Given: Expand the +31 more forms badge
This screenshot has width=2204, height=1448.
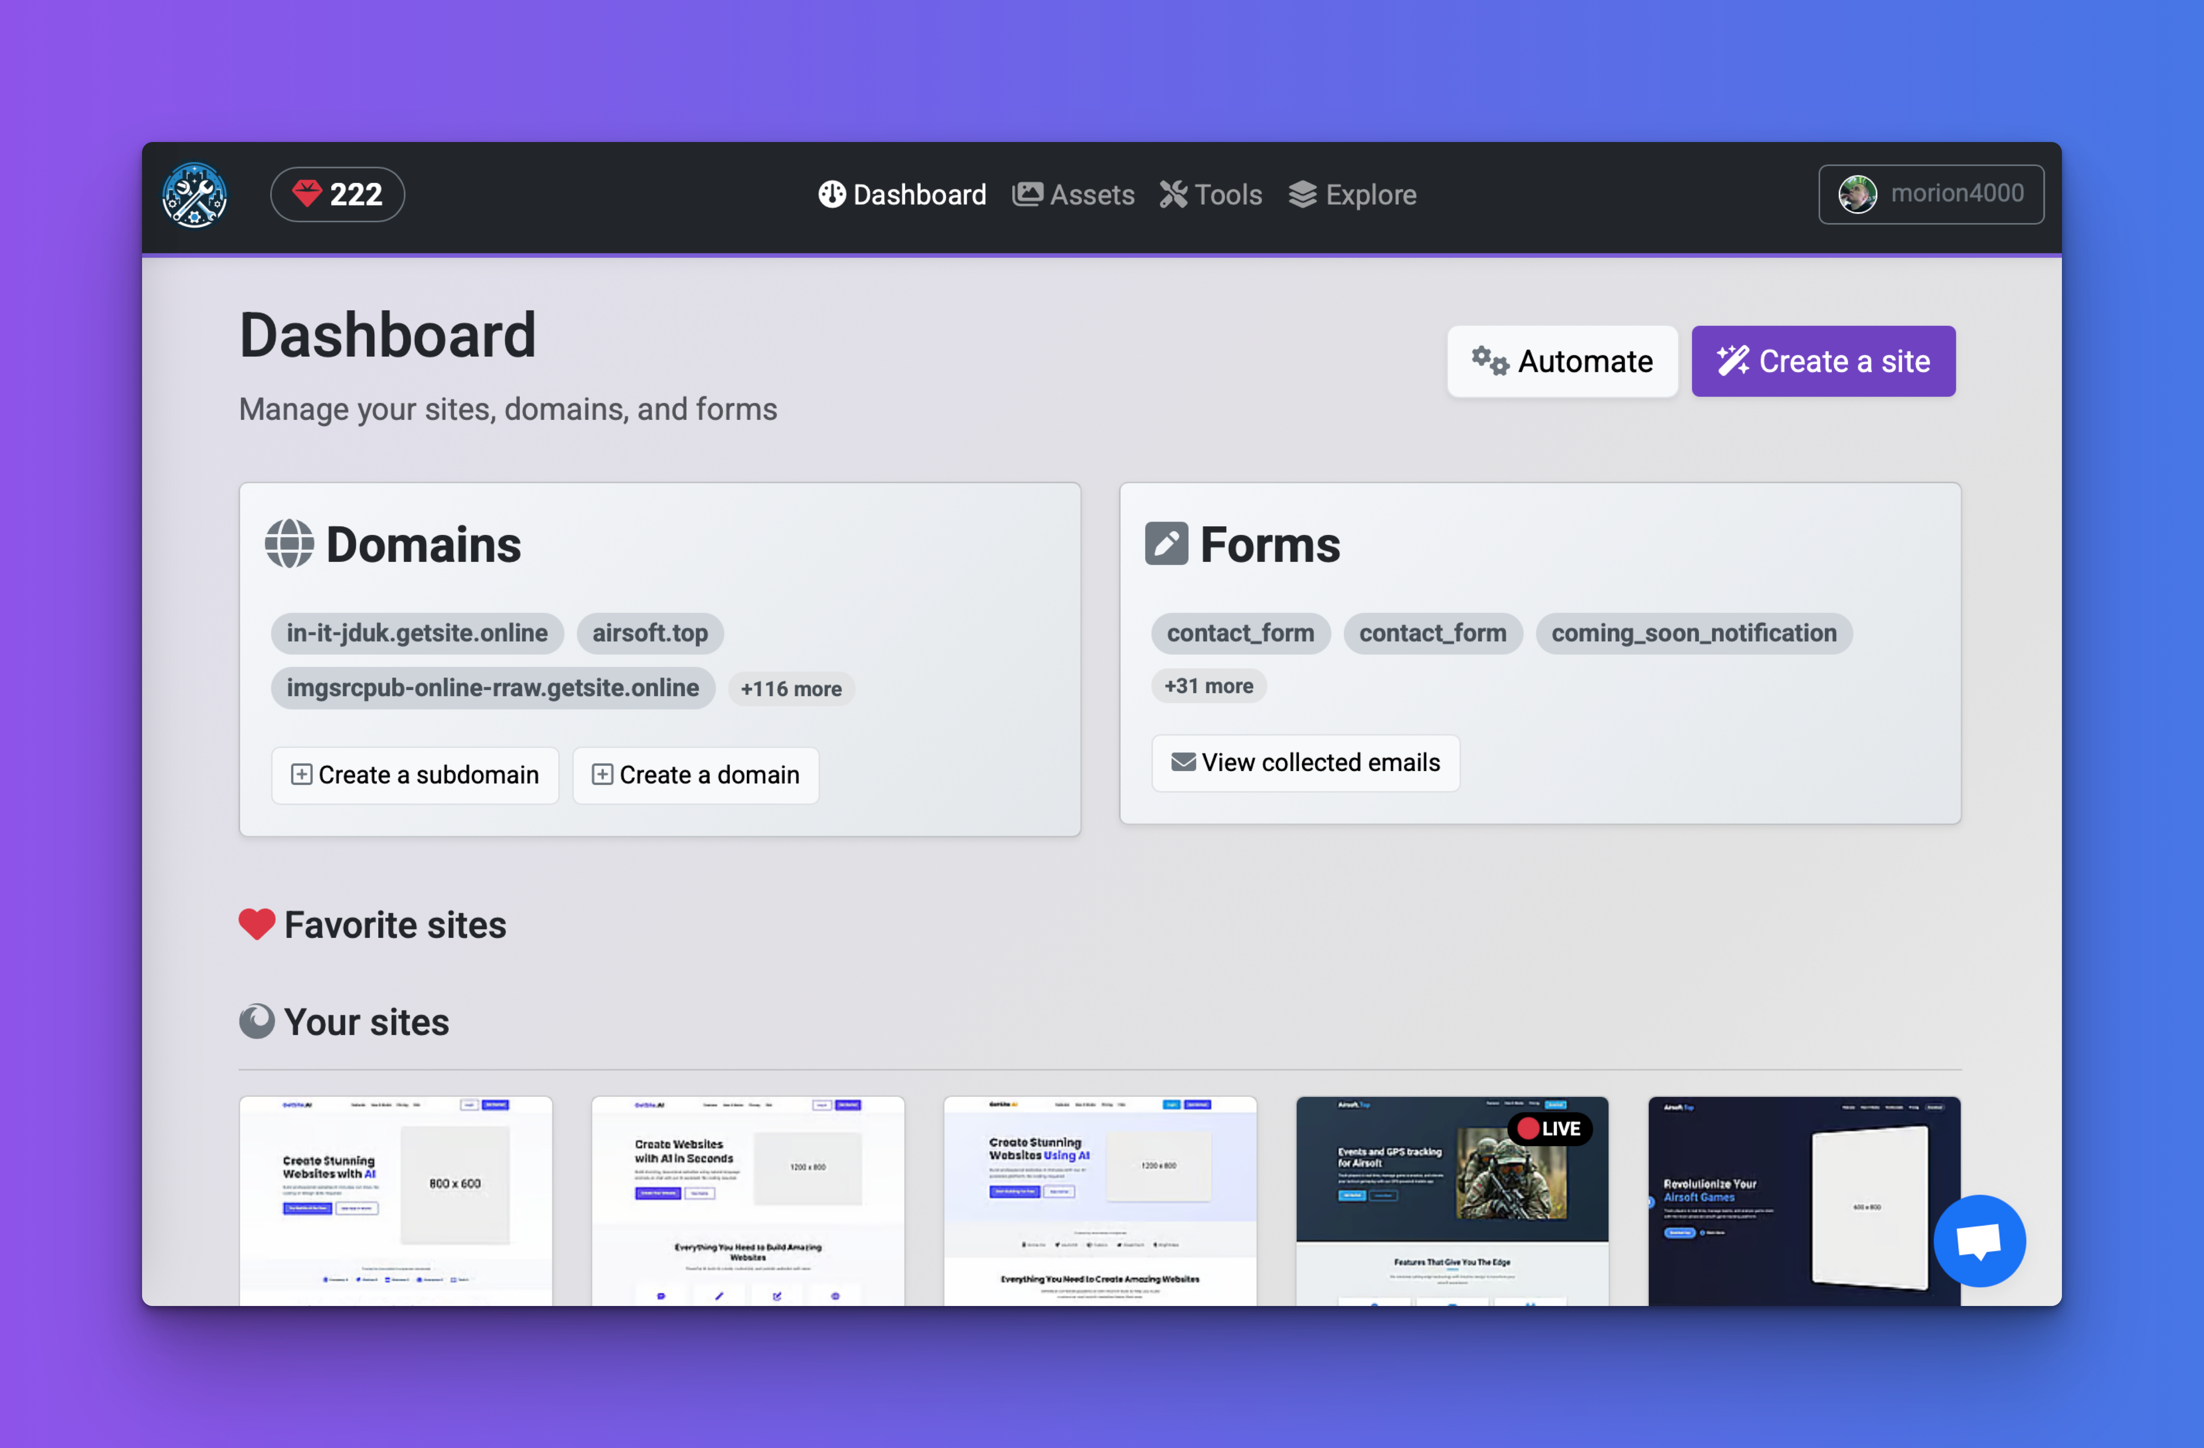Looking at the screenshot, I should click(1209, 686).
